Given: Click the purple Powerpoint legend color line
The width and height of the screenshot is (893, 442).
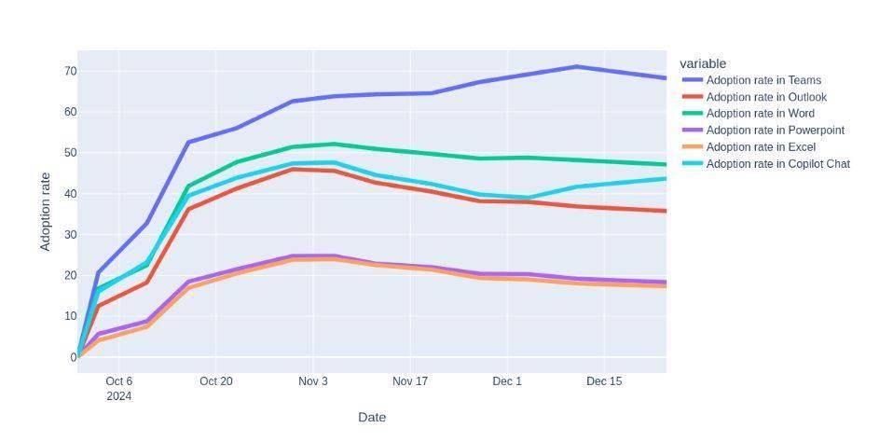Looking at the screenshot, I should point(692,131).
